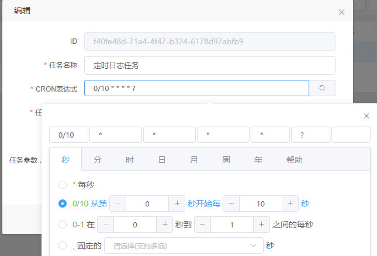Select the '0/10 从第' interval radio option
This screenshot has height=256, width=377.
[x=63, y=204]
